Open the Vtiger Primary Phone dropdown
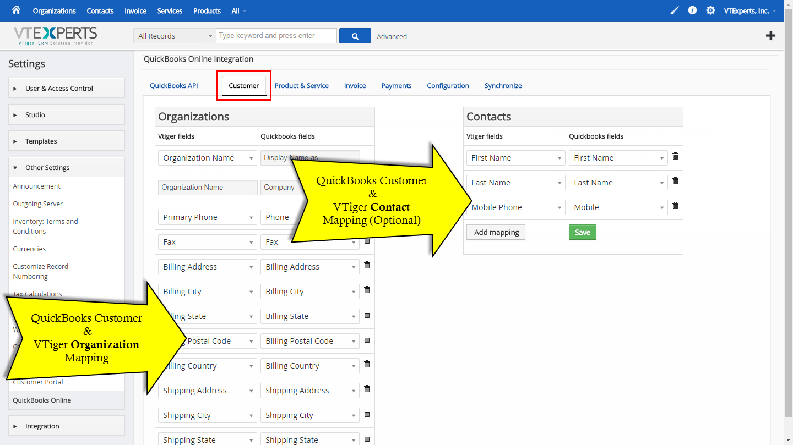The width and height of the screenshot is (793, 445). coord(208,217)
